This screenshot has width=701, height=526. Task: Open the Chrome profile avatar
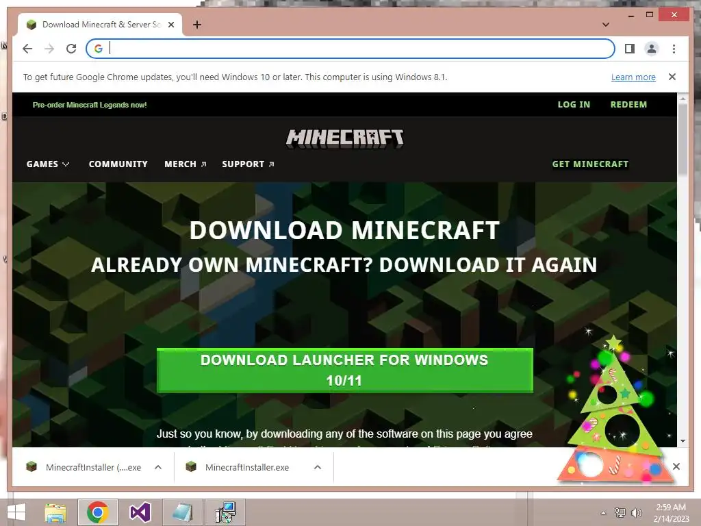pyautogui.click(x=652, y=49)
